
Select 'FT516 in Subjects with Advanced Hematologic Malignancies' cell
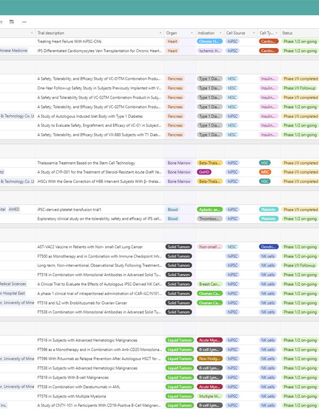click(x=100, y=340)
